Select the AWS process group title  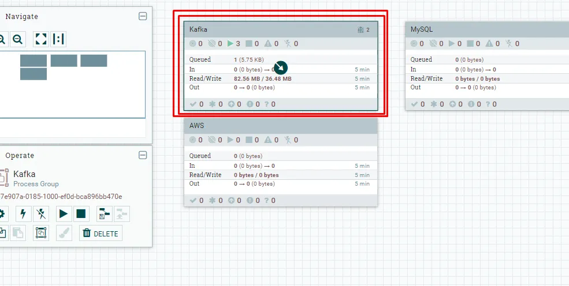[x=196, y=126]
